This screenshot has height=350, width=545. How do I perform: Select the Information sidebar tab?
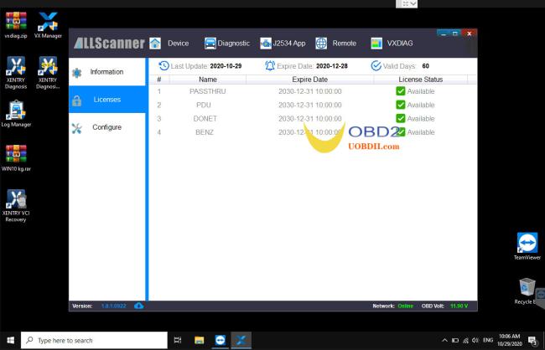[106, 72]
